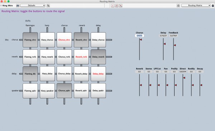Screen dimensions: 215x131
Task: Click the preset storage icon left of Defaults
Action: coord(18,6)
